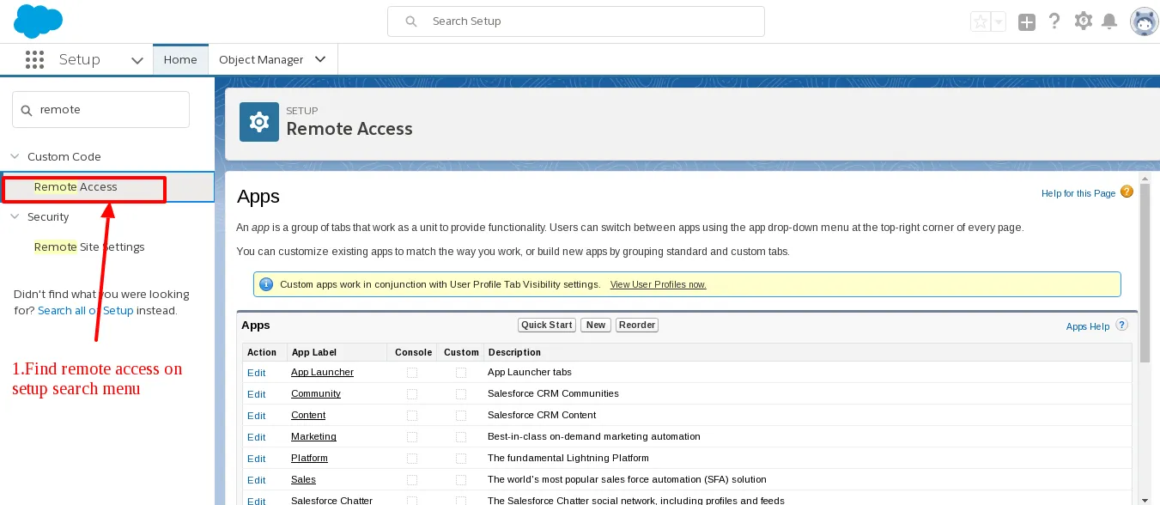Open the Object Manager tab dropdown chevron
This screenshot has height=505, width=1160.
tap(320, 59)
